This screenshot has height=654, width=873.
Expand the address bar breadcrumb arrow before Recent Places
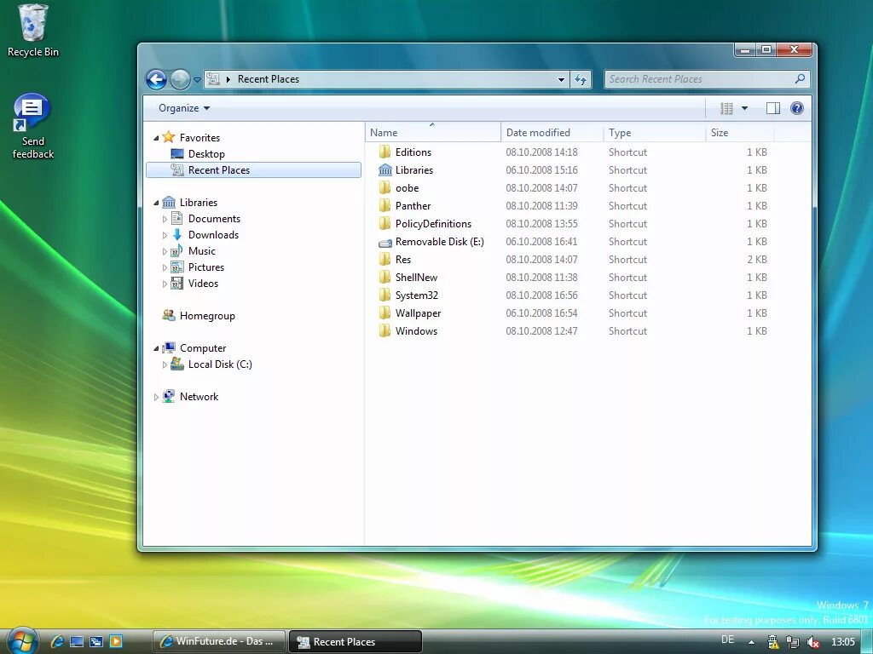click(x=228, y=79)
